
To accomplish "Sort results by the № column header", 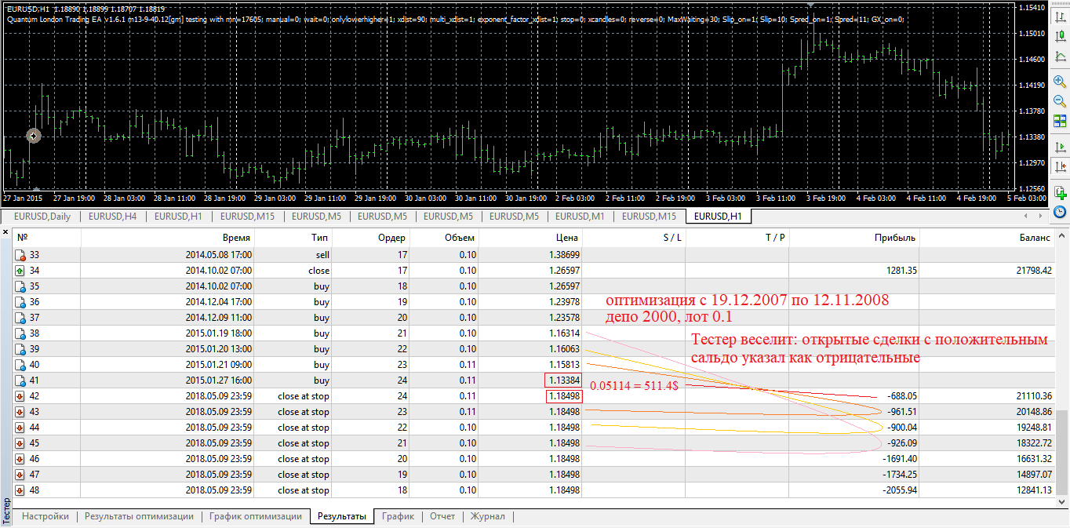I will point(46,237).
